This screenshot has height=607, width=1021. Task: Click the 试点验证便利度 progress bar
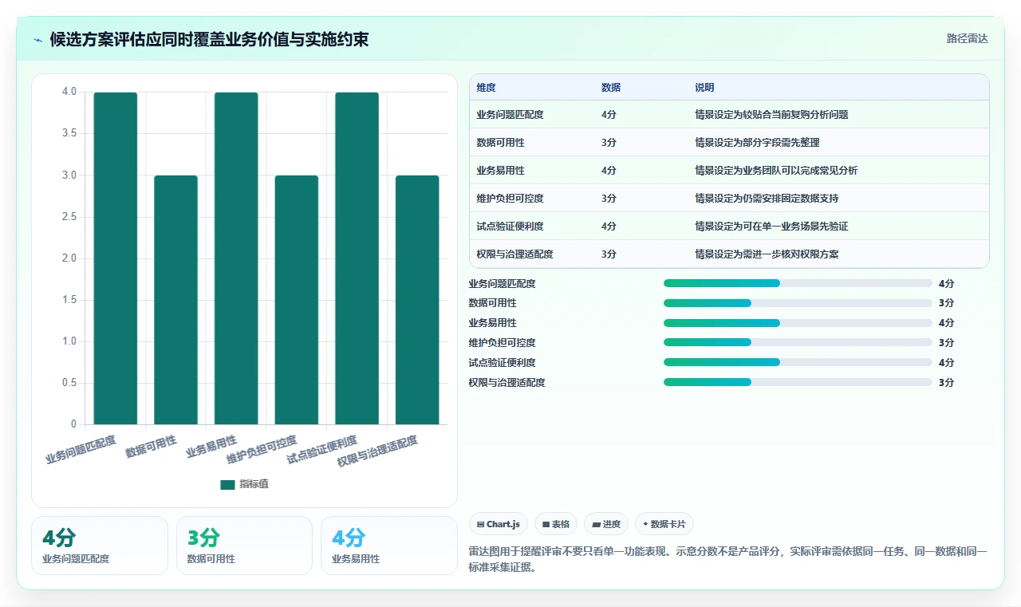(798, 362)
